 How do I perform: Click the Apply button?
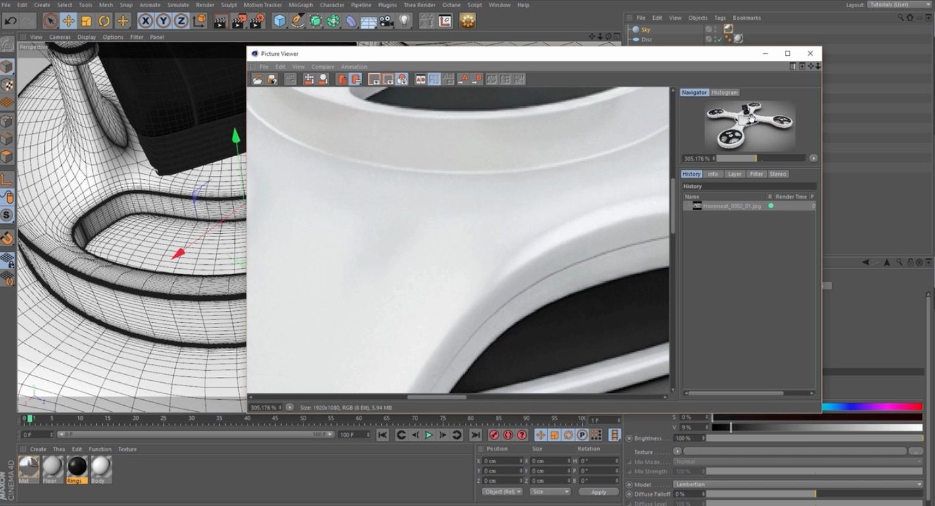(x=599, y=492)
